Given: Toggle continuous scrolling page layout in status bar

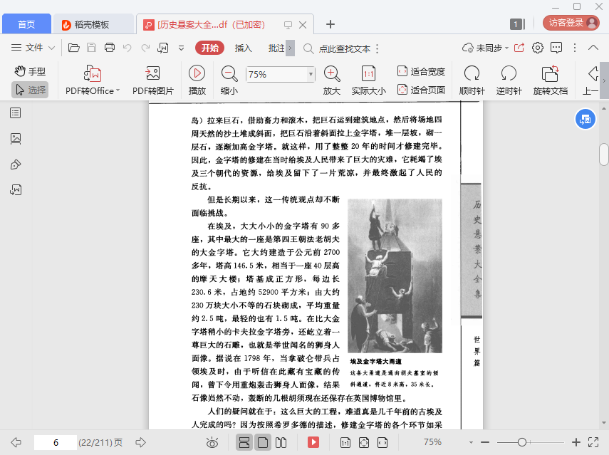Looking at the screenshot, I should click(244, 442).
